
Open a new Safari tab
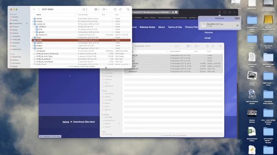coord(235,12)
